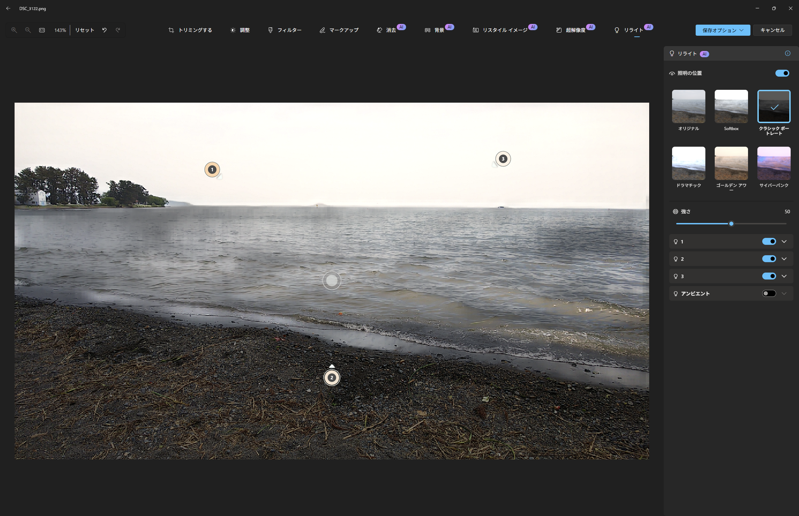Click the undo arrow icon
Image resolution: width=799 pixels, height=516 pixels.
click(x=104, y=30)
